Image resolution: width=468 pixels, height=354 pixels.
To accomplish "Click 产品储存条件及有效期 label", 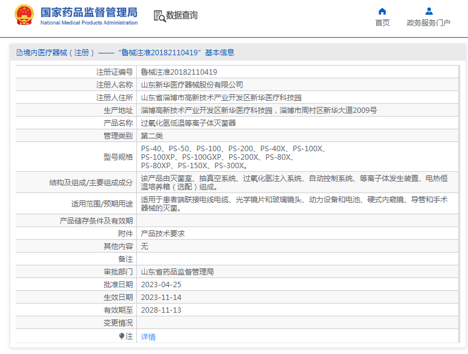I will point(96,221).
